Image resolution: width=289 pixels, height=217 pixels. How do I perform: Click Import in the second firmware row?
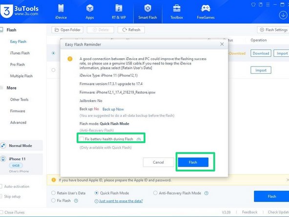coord(261,70)
